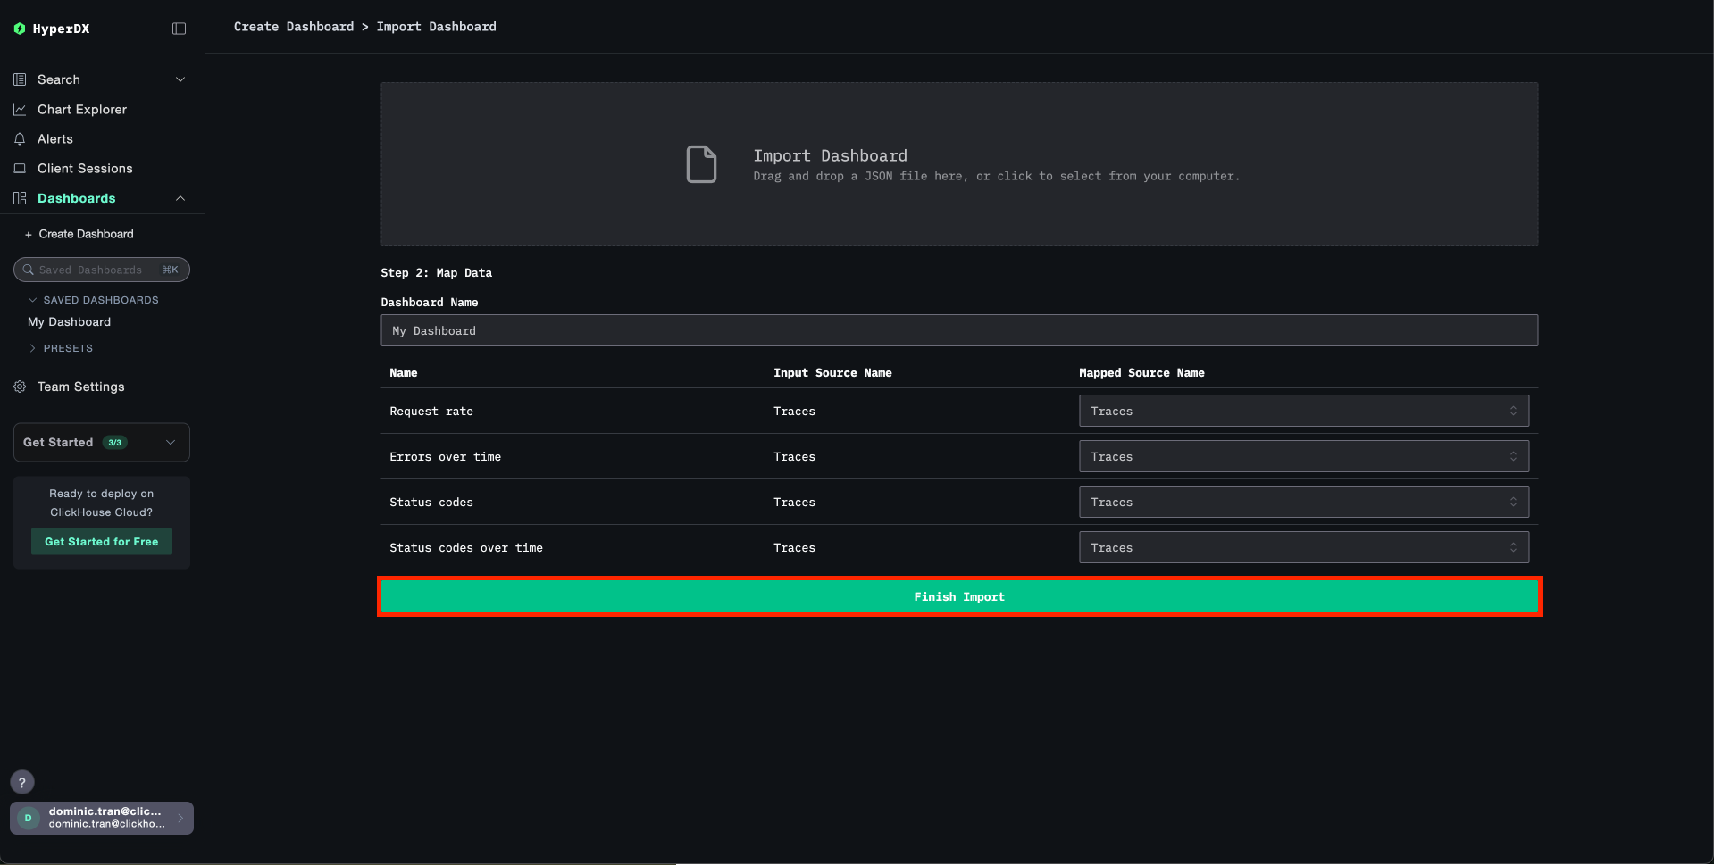Collapse the Dashboards section chevron
Image resolution: width=1714 pixels, height=865 pixels.
click(x=180, y=198)
